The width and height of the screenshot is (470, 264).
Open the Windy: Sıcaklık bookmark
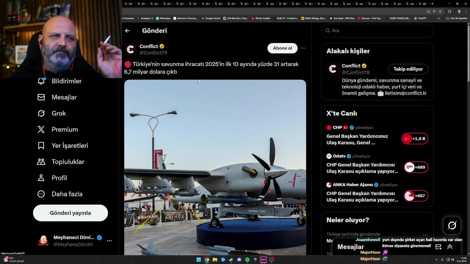261,18
